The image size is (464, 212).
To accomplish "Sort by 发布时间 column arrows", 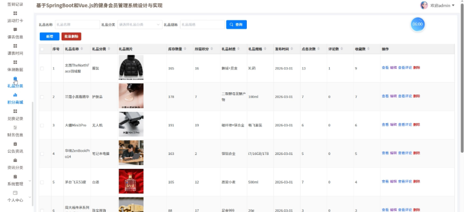I will point(292,49).
